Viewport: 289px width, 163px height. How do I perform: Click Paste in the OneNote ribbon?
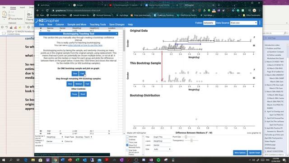coord(4,15)
